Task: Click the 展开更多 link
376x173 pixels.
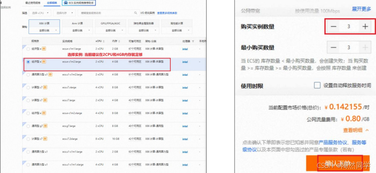Action: (x=361, y=9)
